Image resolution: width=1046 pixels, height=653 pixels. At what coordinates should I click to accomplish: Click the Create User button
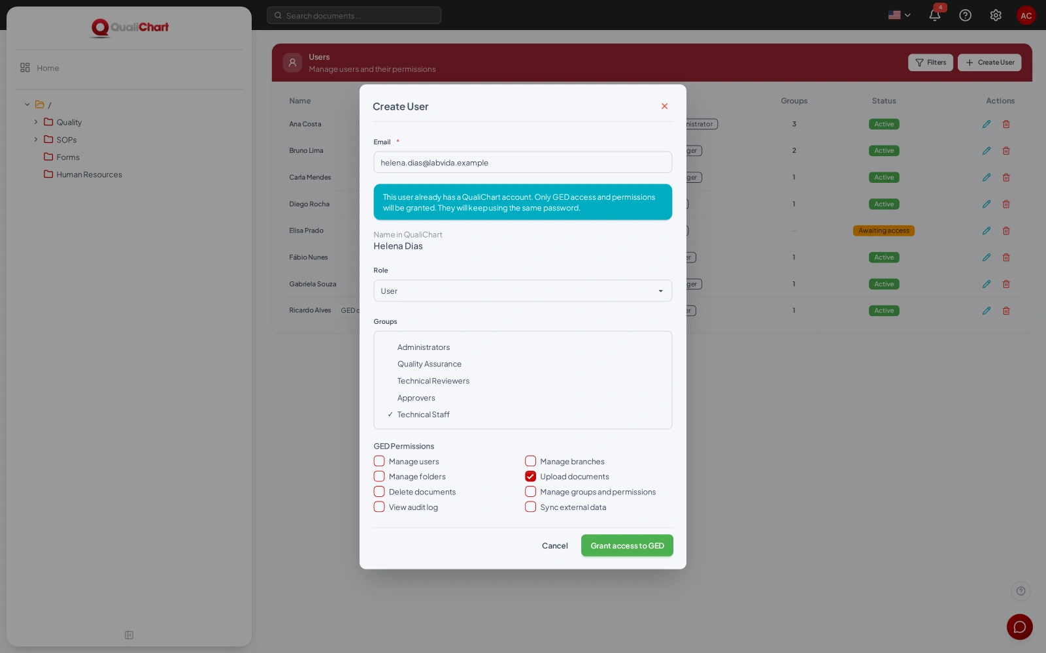(990, 63)
